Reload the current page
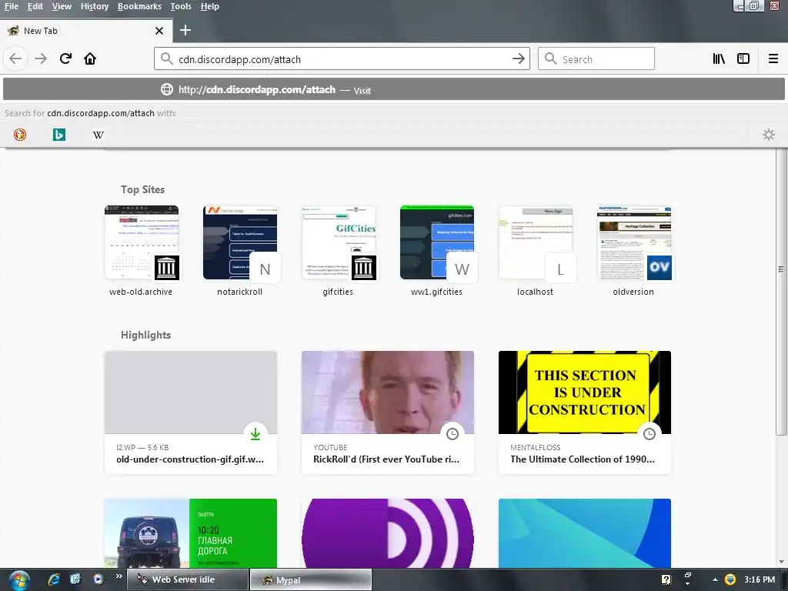The image size is (788, 591). 65,58
